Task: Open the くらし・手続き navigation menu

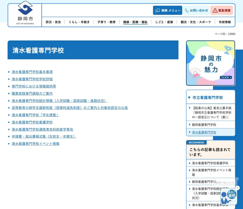Action: pos(79,22)
